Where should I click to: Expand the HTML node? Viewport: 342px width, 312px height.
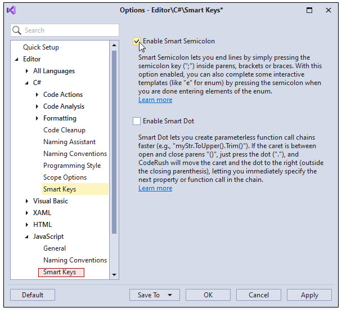click(27, 225)
